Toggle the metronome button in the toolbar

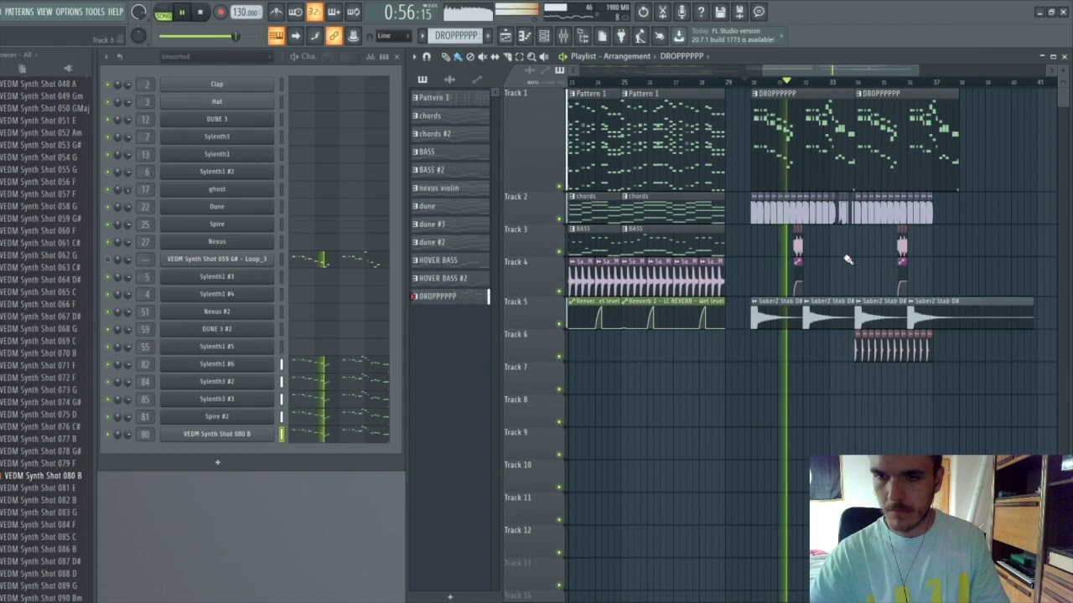tap(276, 12)
